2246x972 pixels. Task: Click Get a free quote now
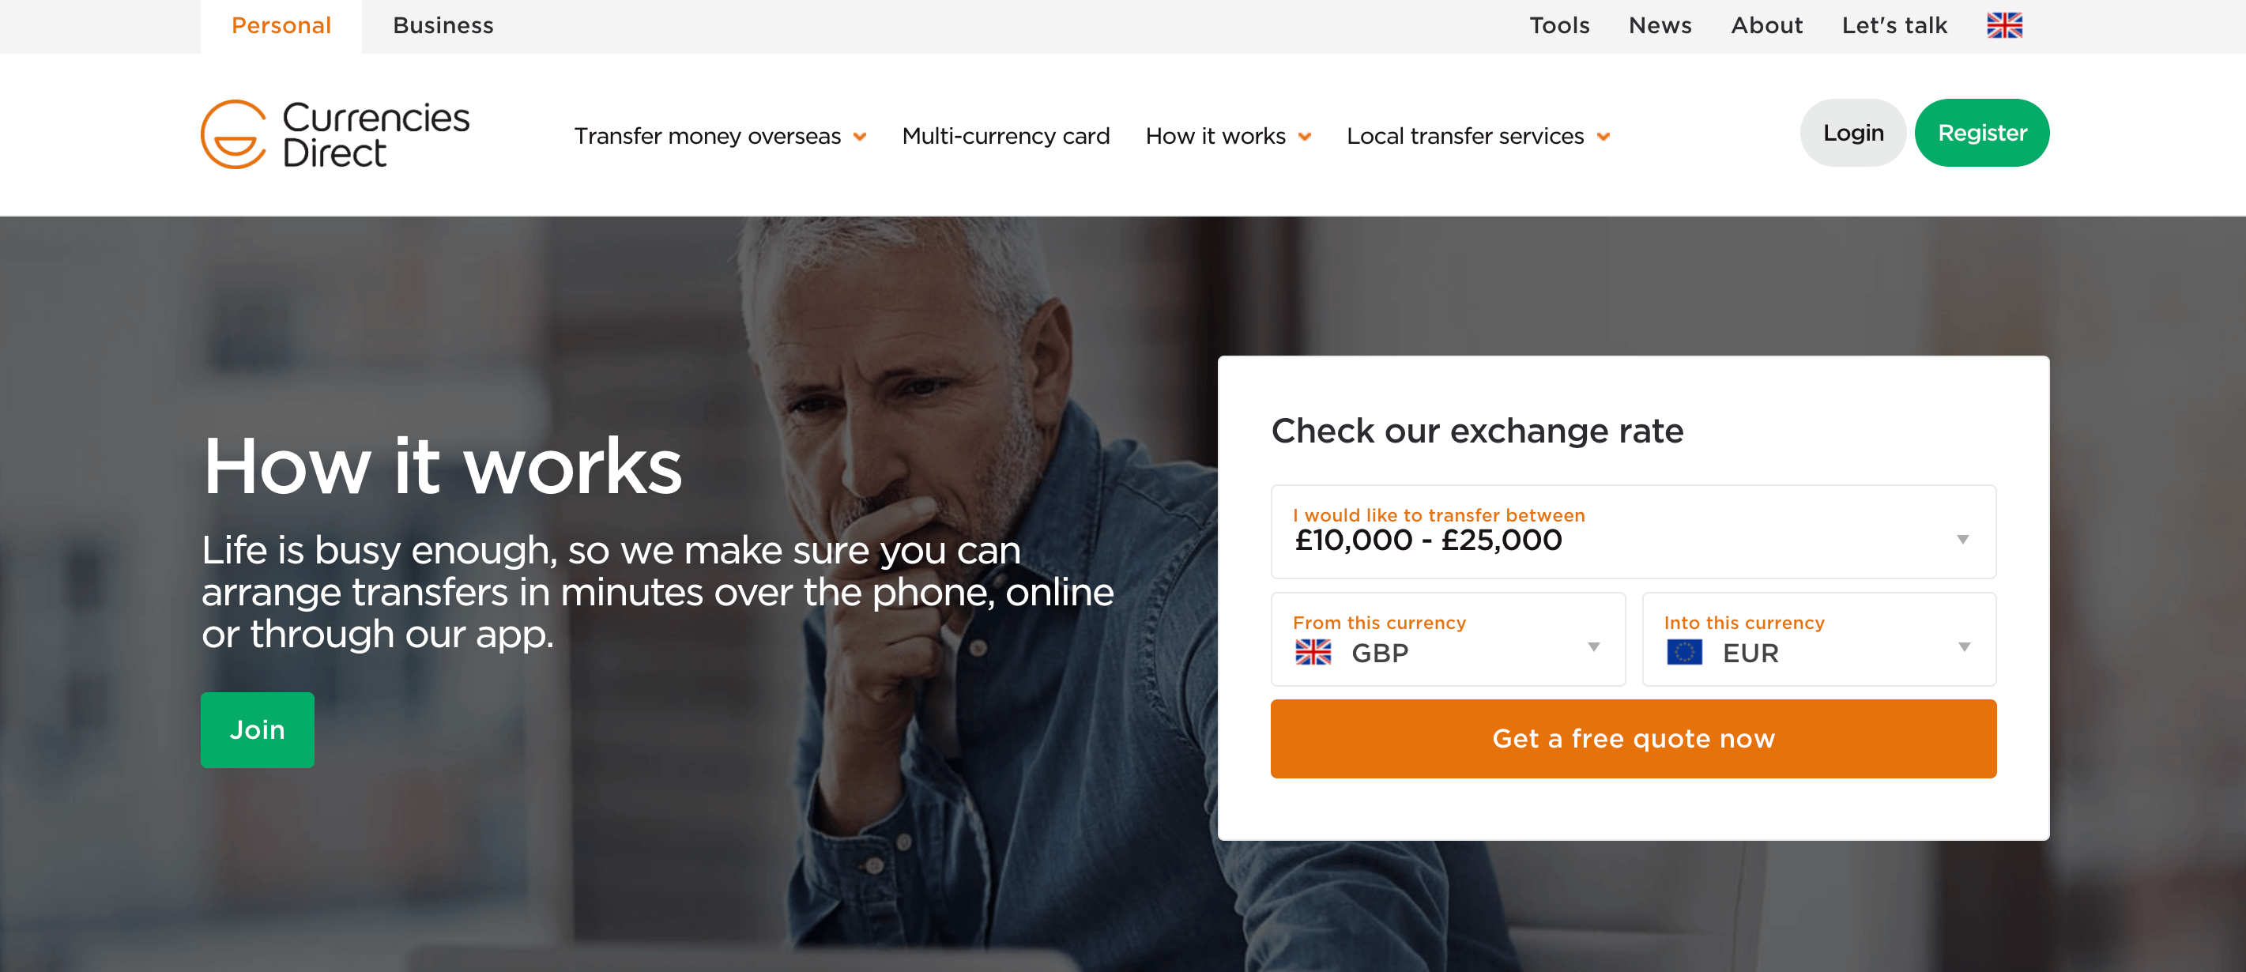coord(1633,738)
